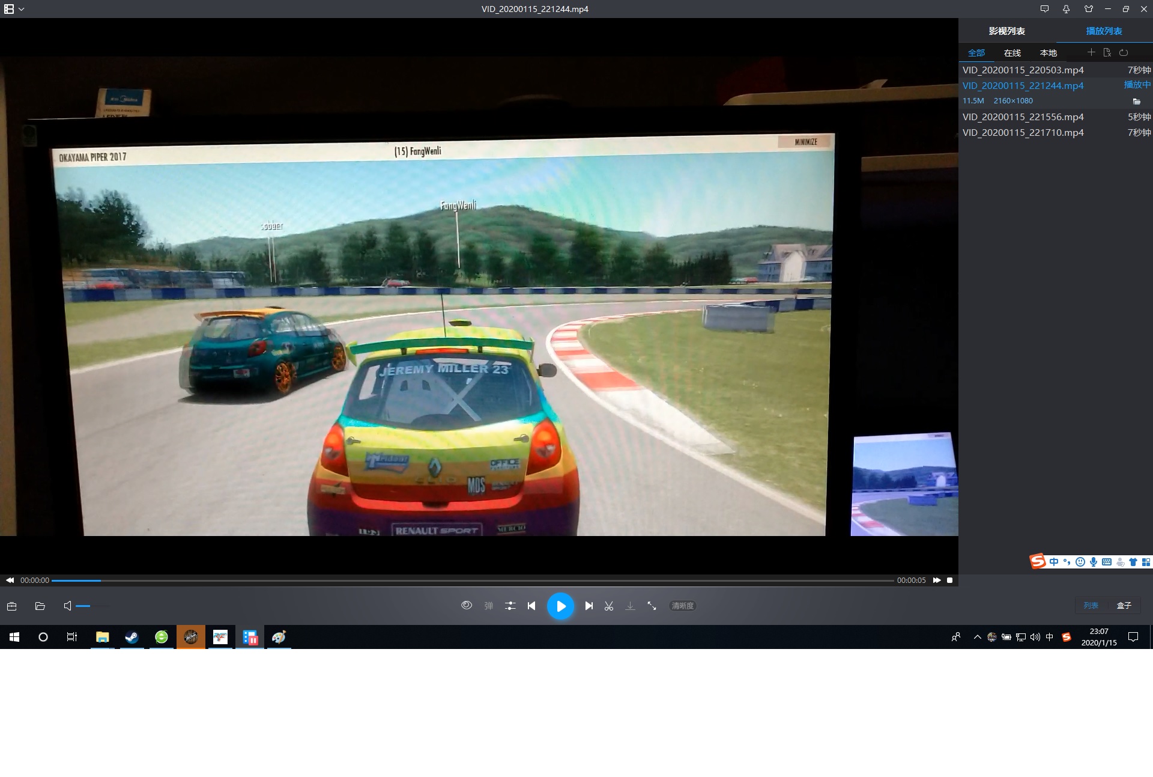Open the toolbox icon in bottom-left

(x=11, y=606)
